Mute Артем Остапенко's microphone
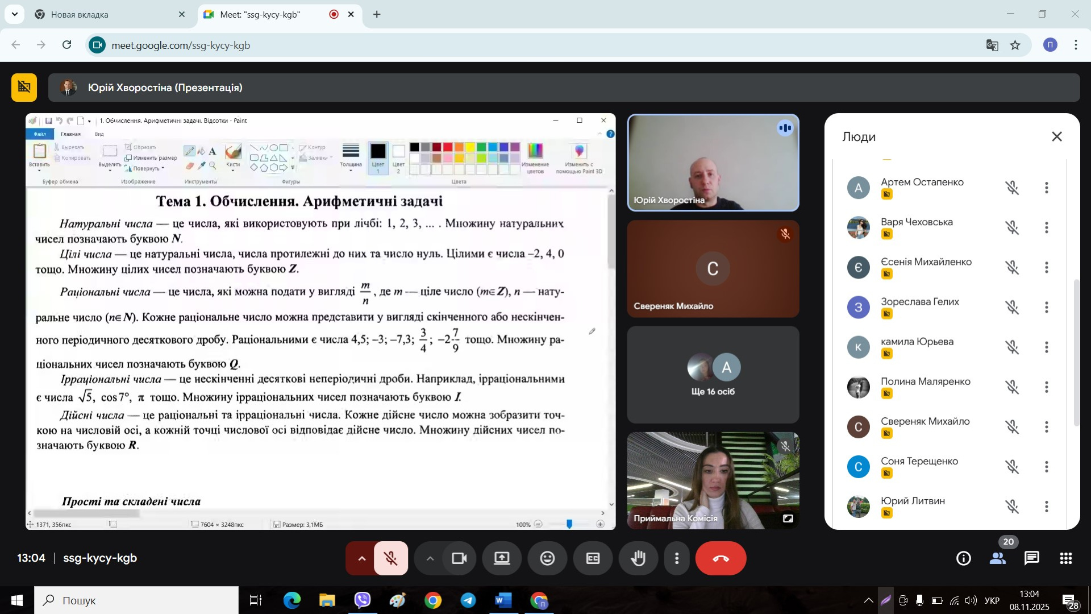Image resolution: width=1091 pixels, height=614 pixels. click(x=1012, y=188)
